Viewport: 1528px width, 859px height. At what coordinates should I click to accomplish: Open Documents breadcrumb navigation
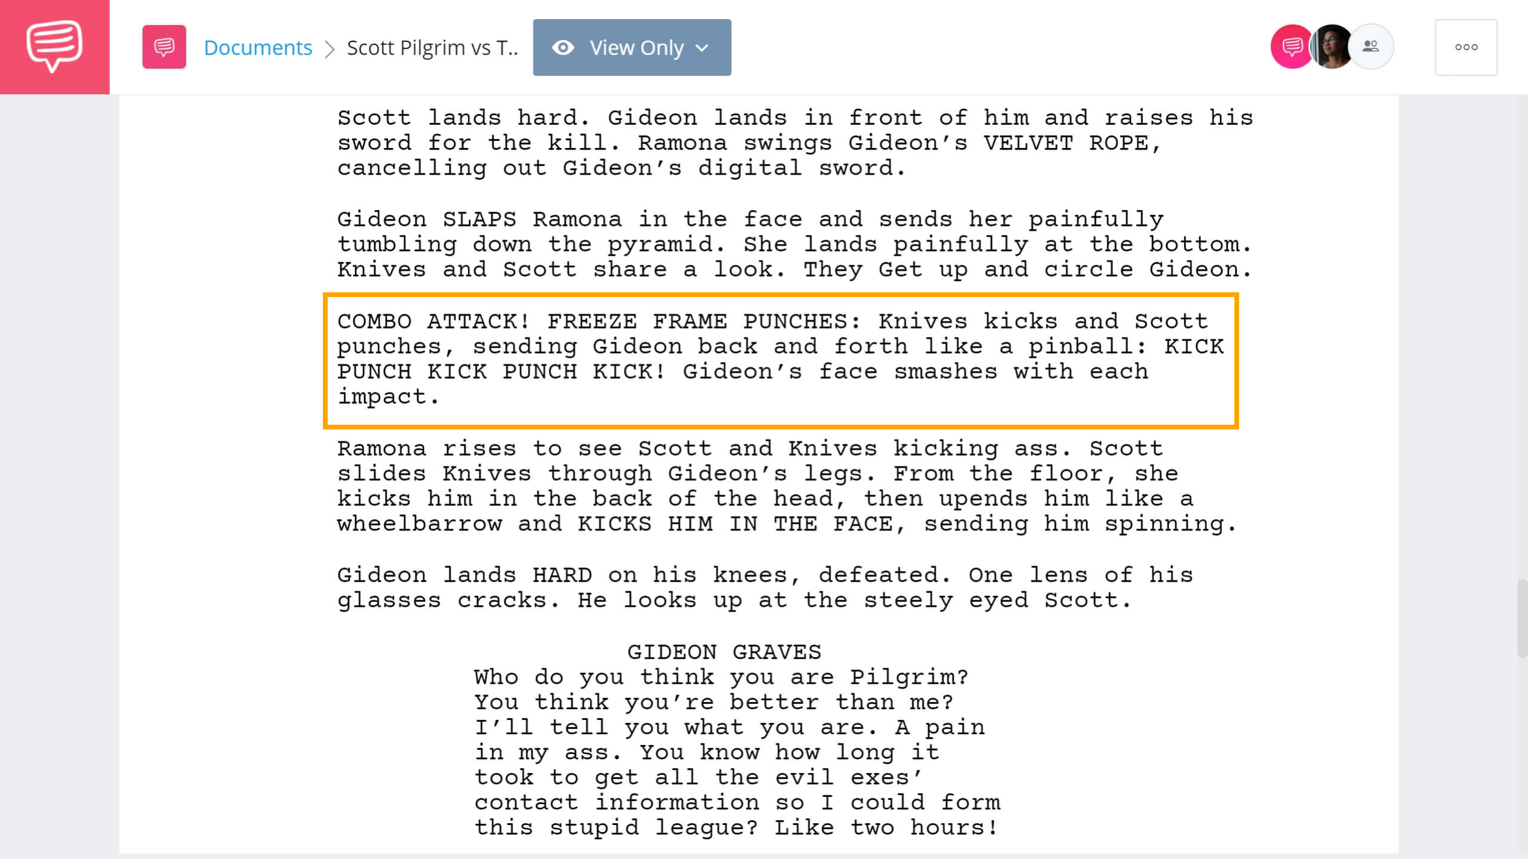coord(258,47)
